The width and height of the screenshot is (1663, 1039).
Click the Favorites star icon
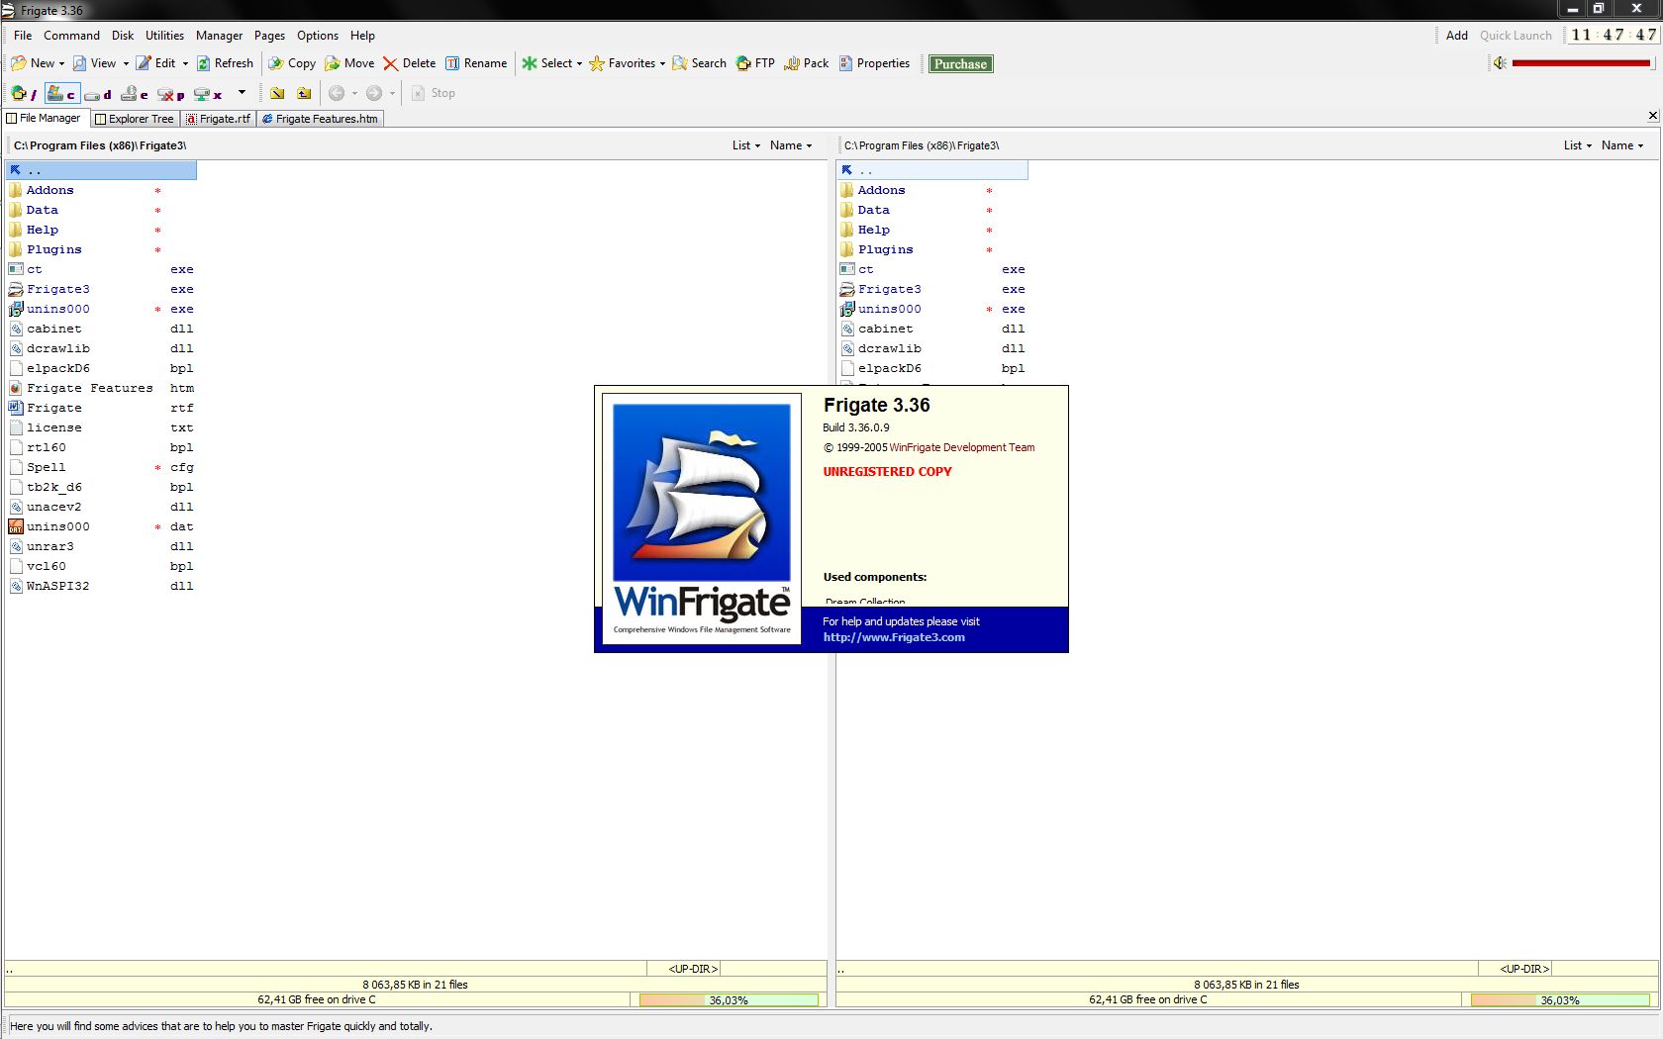(597, 63)
